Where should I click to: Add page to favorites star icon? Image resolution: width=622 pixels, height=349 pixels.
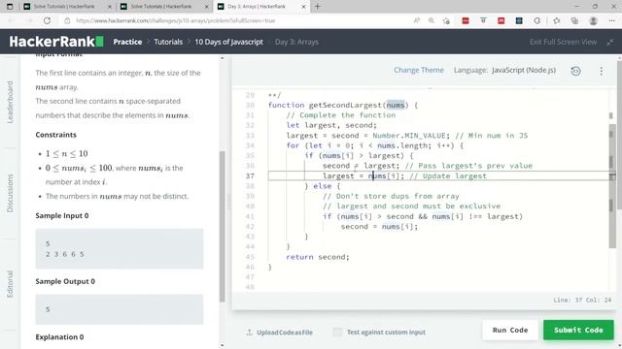pos(446,20)
